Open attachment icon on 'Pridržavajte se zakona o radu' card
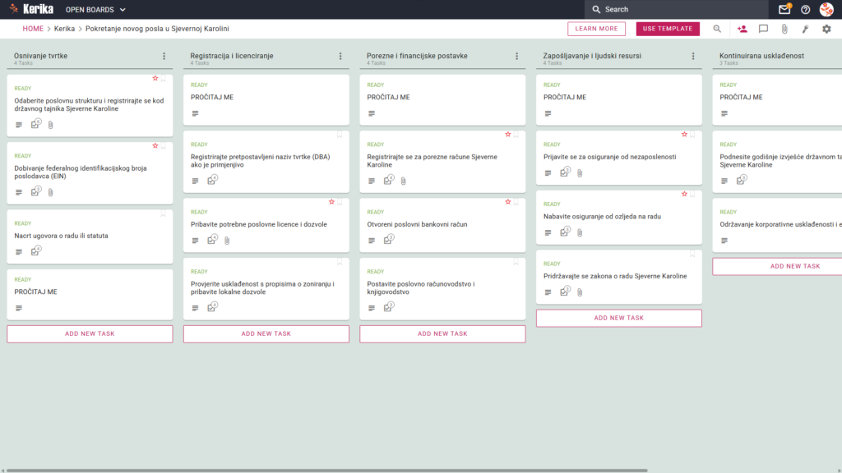The height and width of the screenshot is (473, 842). tap(580, 292)
